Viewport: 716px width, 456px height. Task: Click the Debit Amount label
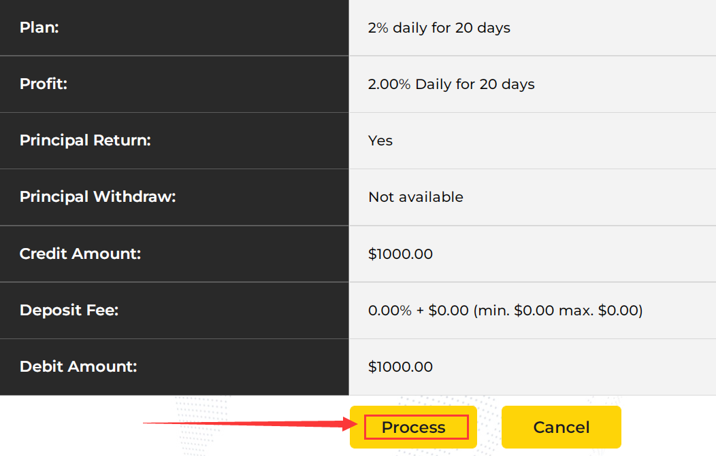pyautogui.click(x=78, y=366)
